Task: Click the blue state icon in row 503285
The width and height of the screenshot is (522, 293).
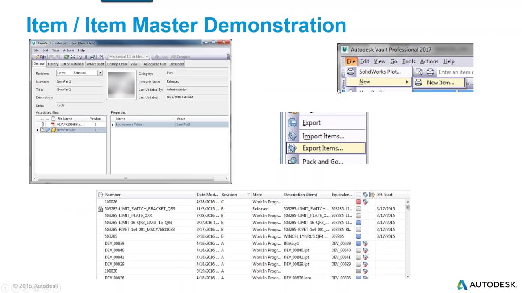Action: click(x=358, y=236)
